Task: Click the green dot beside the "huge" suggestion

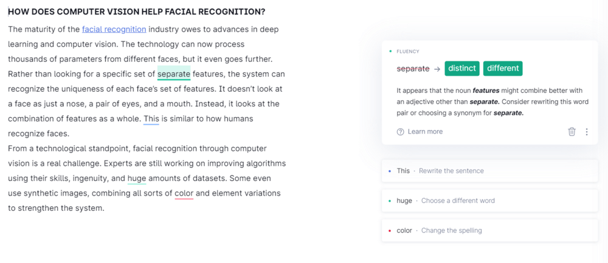Action: tap(390, 200)
